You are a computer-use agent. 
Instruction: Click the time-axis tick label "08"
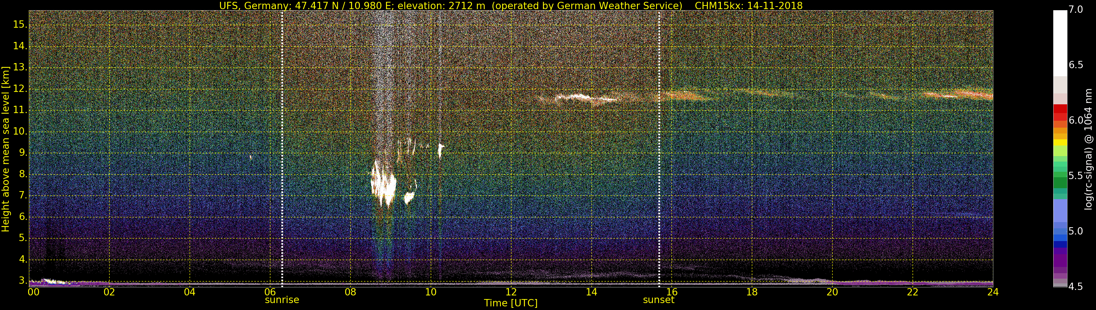[350, 292]
